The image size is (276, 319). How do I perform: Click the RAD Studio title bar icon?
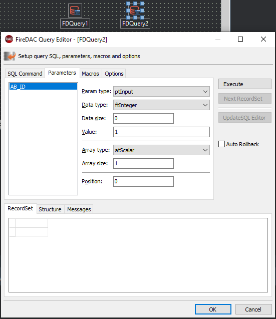[x=9, y=39]
